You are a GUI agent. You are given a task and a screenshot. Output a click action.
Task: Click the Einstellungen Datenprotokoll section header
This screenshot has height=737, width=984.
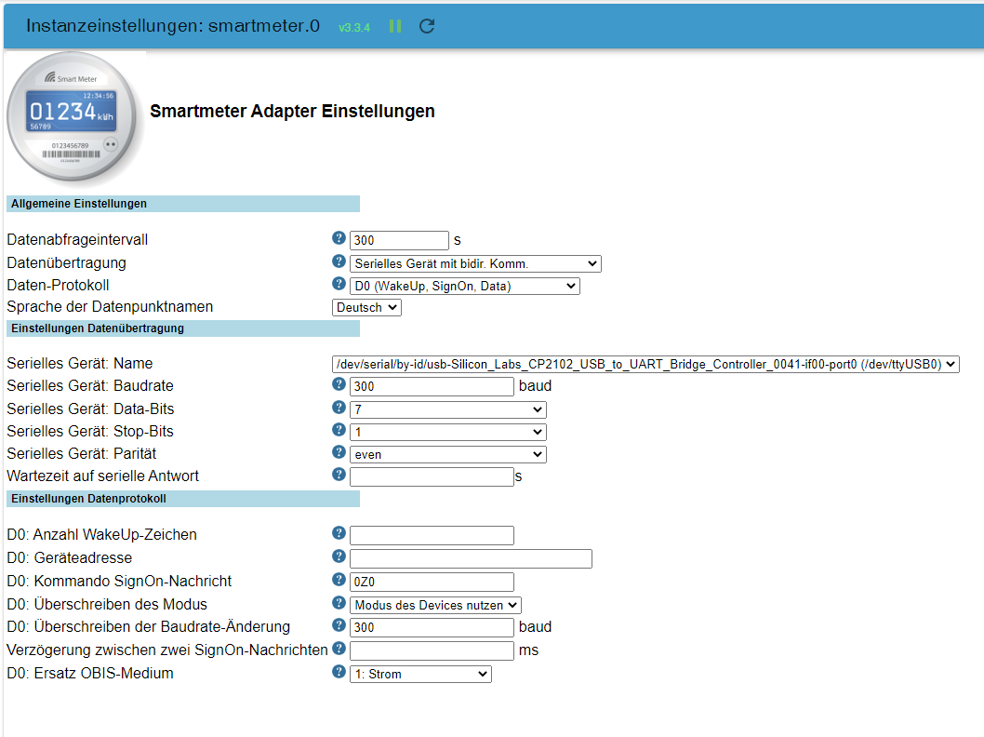182,499
